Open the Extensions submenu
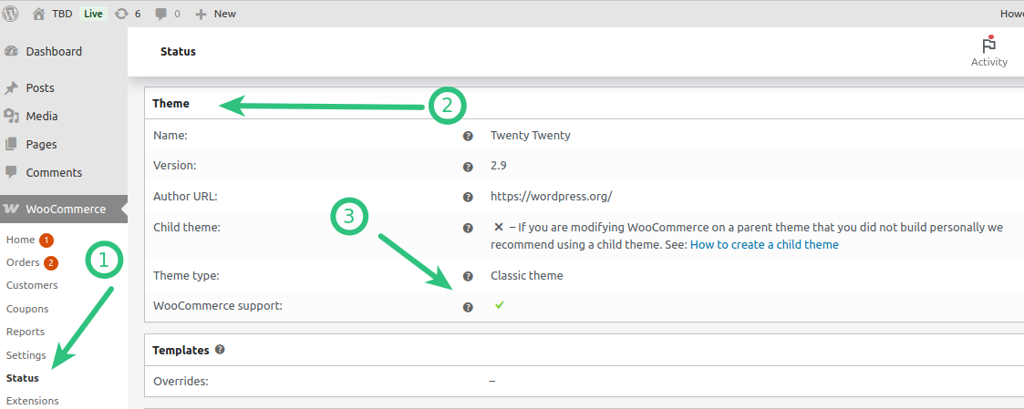 33,401
